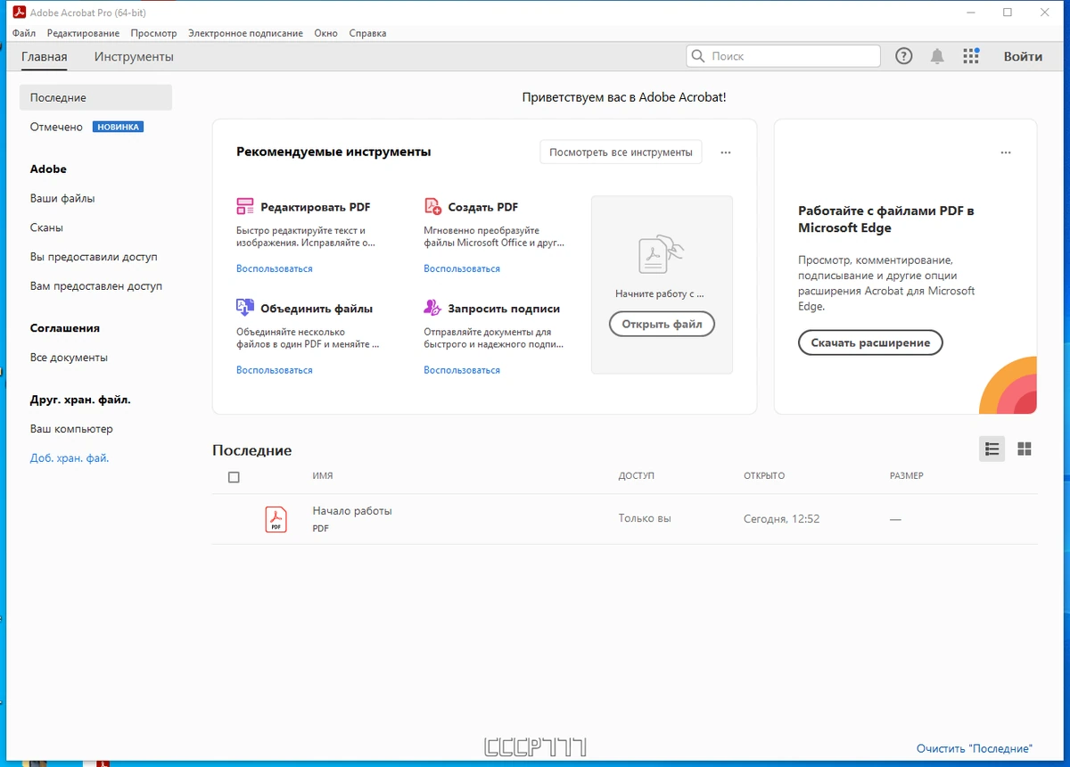
Task: Click Посмотреть все инструменты button
Action: (x=621, y=153)
